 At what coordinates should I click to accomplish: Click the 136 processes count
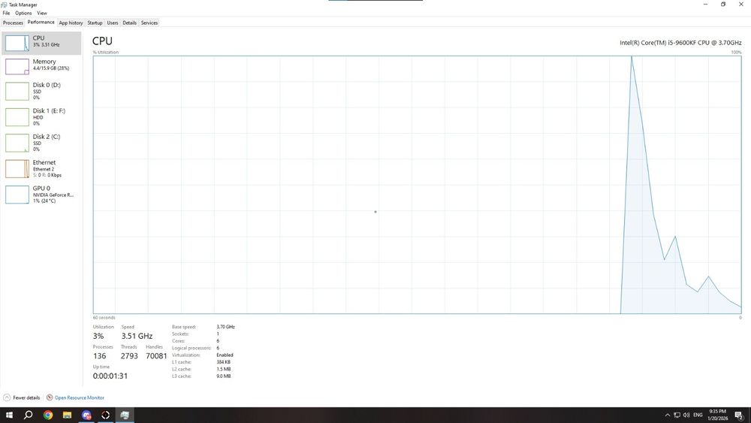coord(100,356)
